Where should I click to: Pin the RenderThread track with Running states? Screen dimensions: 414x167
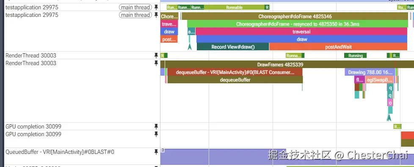pos(156,55)
